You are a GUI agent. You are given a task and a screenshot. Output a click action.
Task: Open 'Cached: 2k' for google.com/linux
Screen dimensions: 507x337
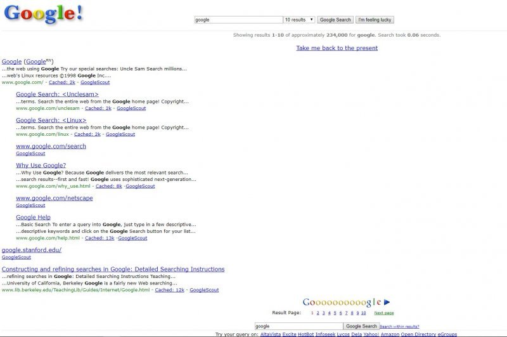point(87,134)
